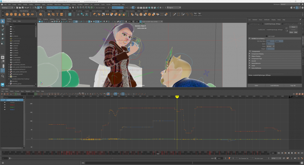Viewport: 304px width, 165px height.
Task: Click the polygon sphere shelf icon
Action: pos(7,14)
